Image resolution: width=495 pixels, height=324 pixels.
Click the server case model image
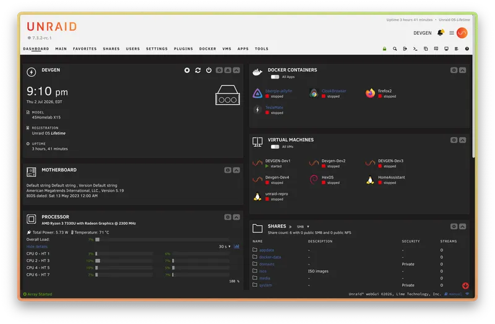[228, 95]
